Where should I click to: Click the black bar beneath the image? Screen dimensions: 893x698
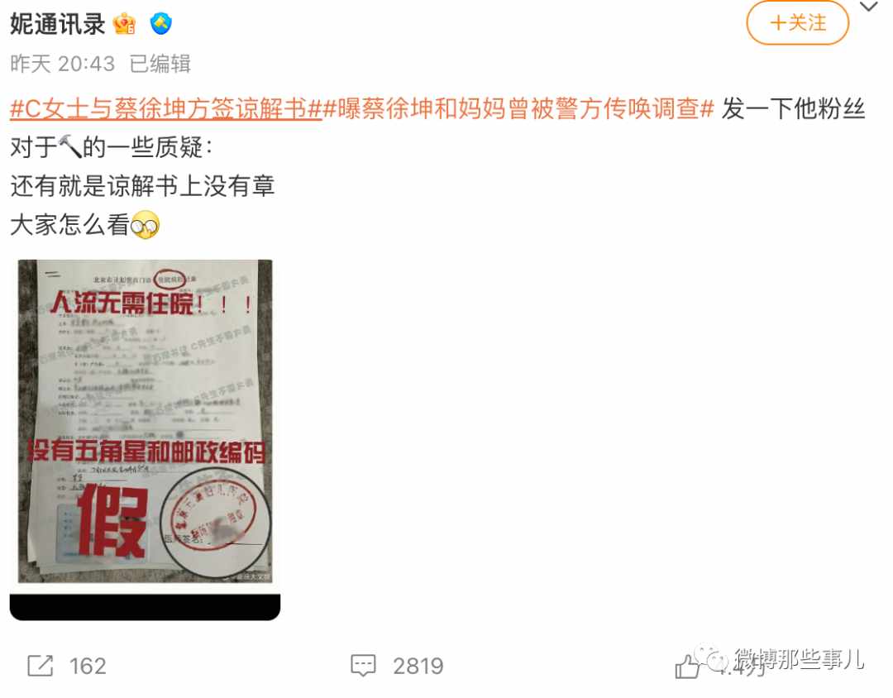[146, 607]
